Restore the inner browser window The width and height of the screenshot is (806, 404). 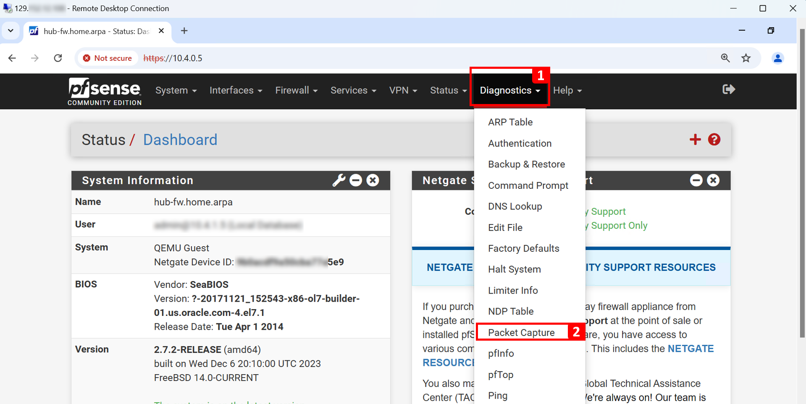click(771, 31)
